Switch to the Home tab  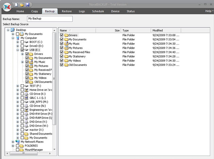[20, 11]
